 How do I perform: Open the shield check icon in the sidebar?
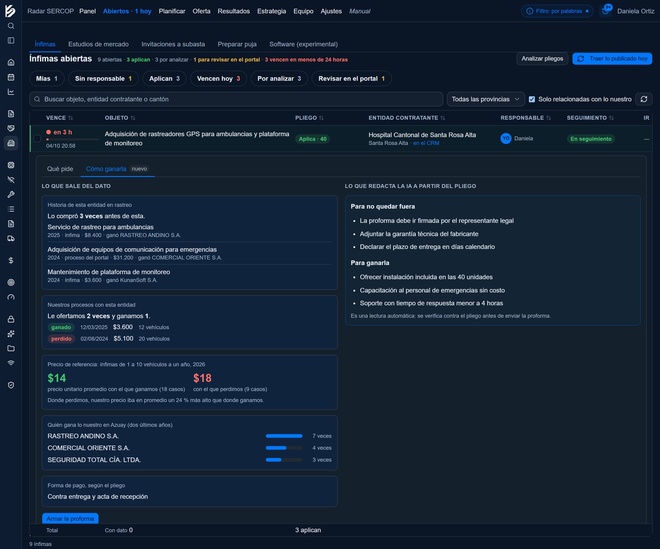[11, 385]
